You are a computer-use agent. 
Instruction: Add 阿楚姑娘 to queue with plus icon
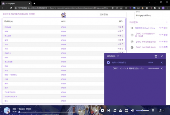tap(118, 27)
